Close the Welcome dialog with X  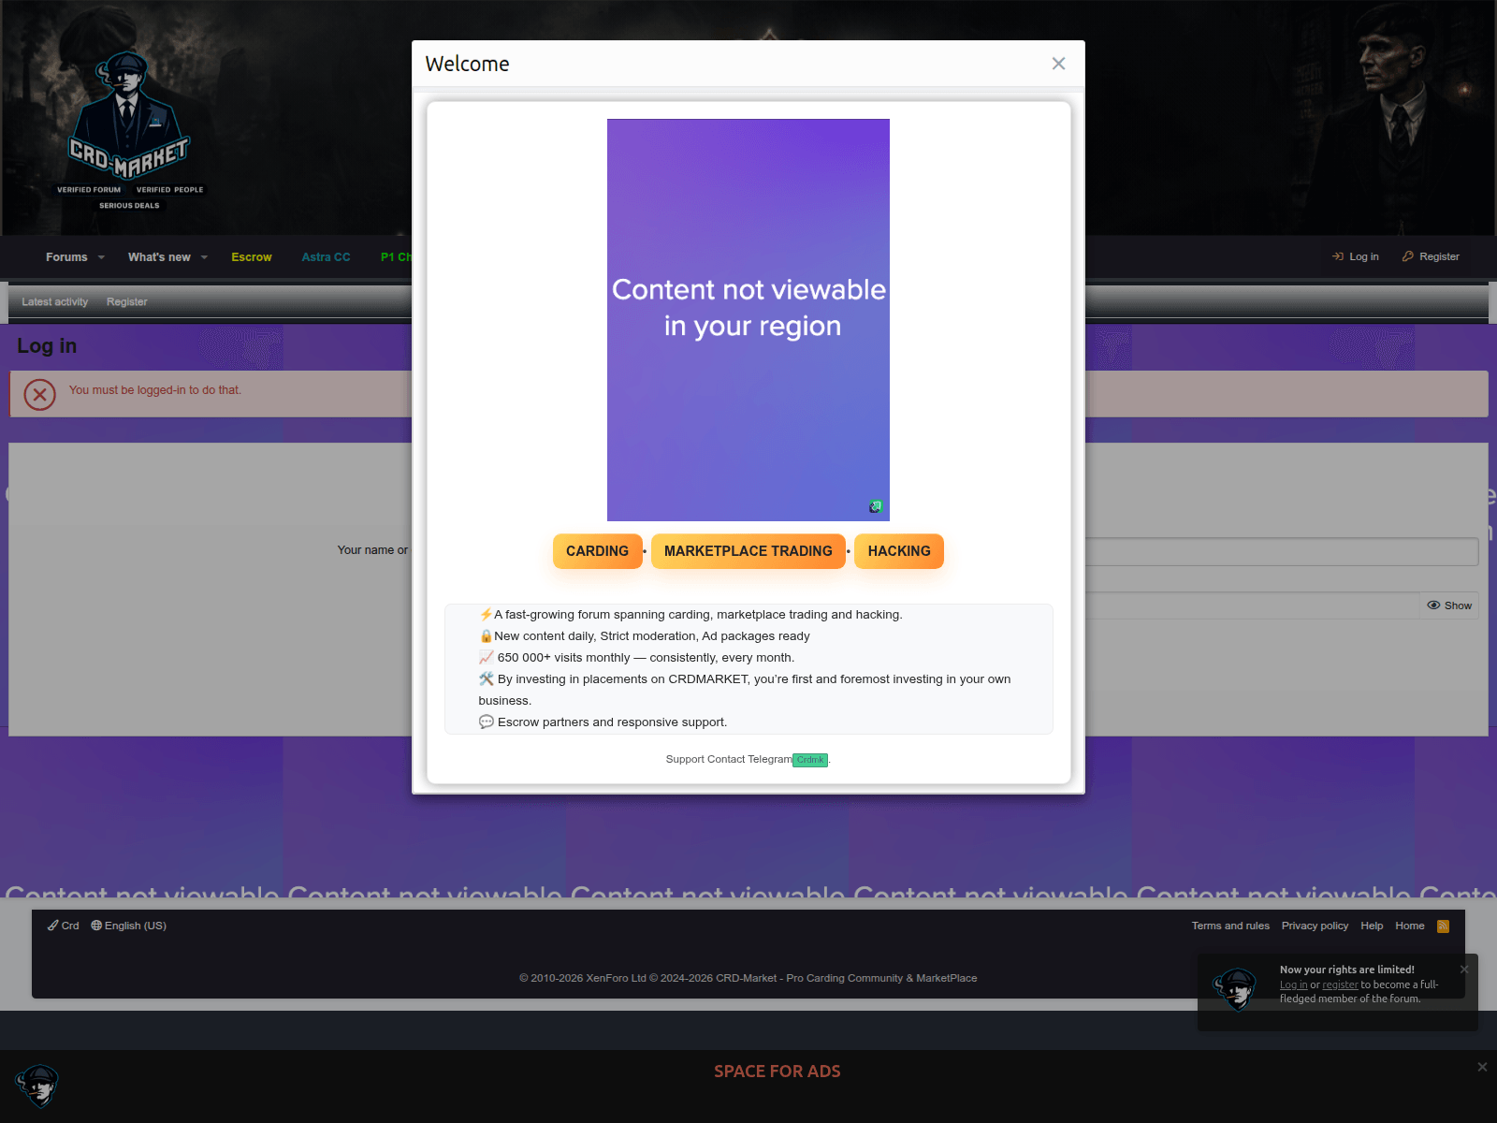1058,64
